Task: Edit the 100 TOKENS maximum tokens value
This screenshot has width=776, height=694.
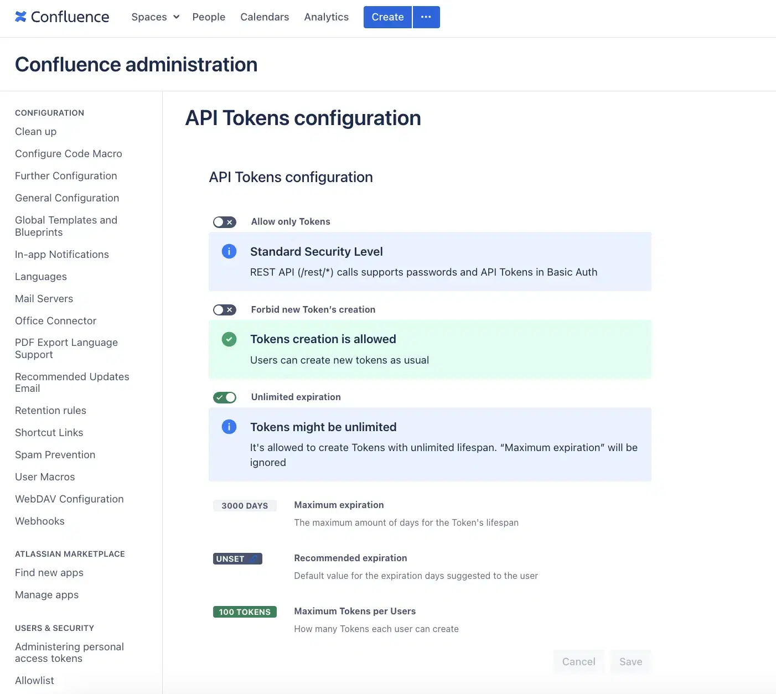Action: pos(245,612)
